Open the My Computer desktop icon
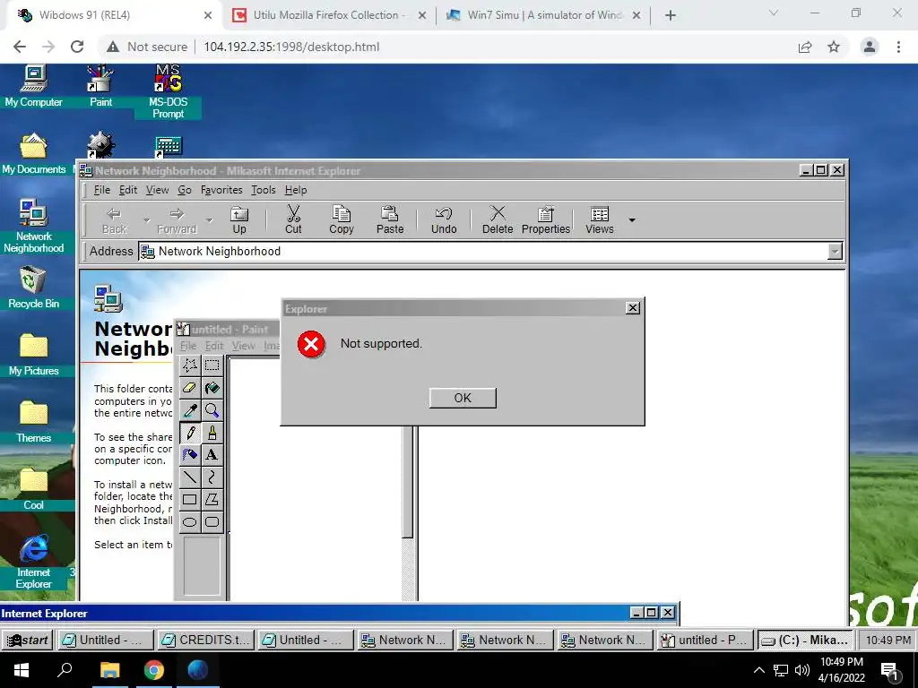The height and width of the screenshot is (688, 918). (33, 87)
